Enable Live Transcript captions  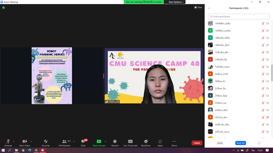click(x=130, y=143)
